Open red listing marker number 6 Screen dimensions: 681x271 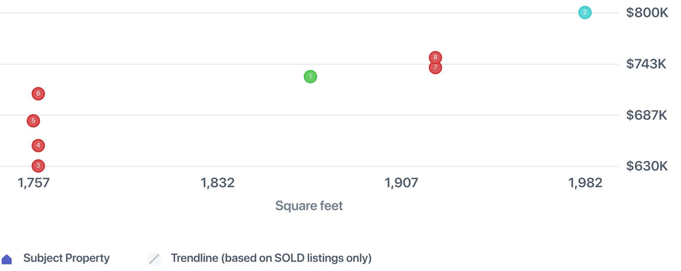coord(38,94)
